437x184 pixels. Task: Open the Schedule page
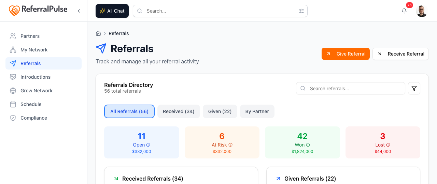coord(43,104)
